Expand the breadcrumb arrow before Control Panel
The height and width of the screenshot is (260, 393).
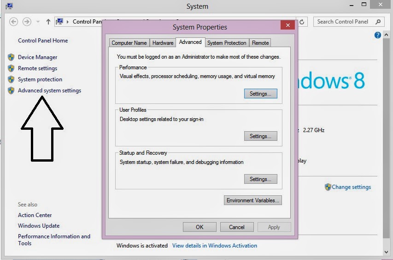pos(68,22)
